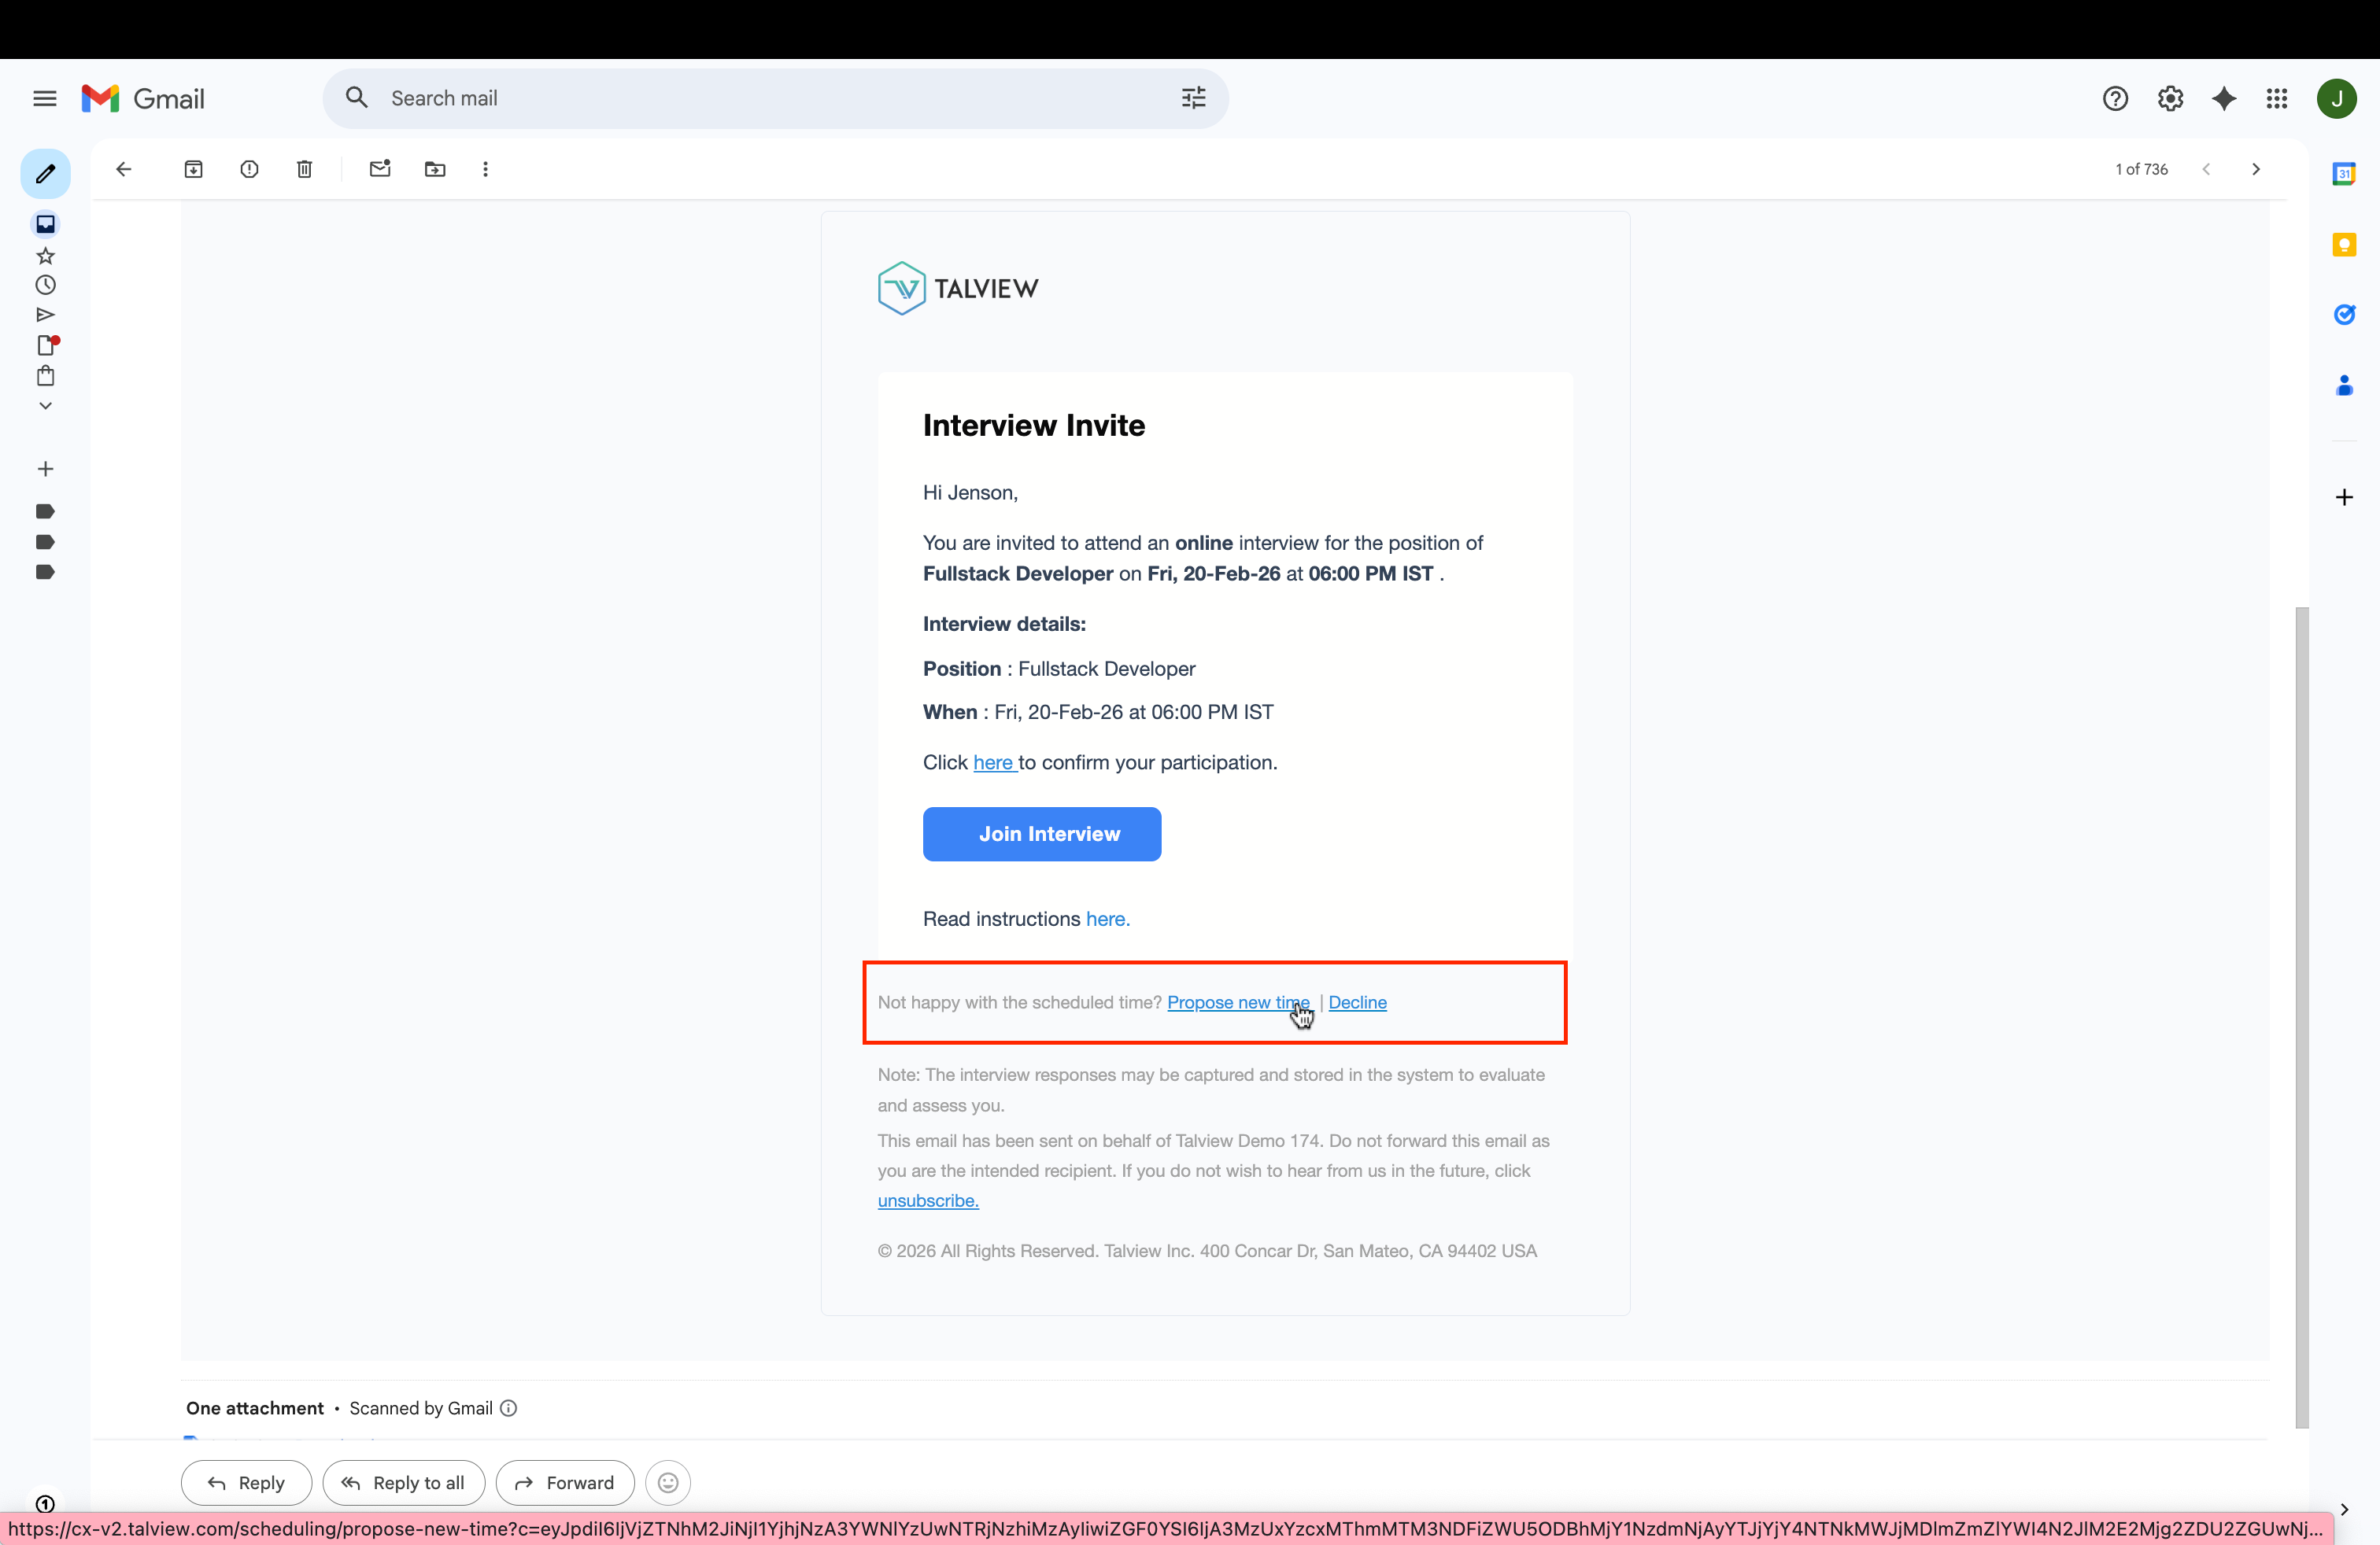Open the Move to folder icon
This screenshot has width=2380, height=1545.
pos(435,169)
